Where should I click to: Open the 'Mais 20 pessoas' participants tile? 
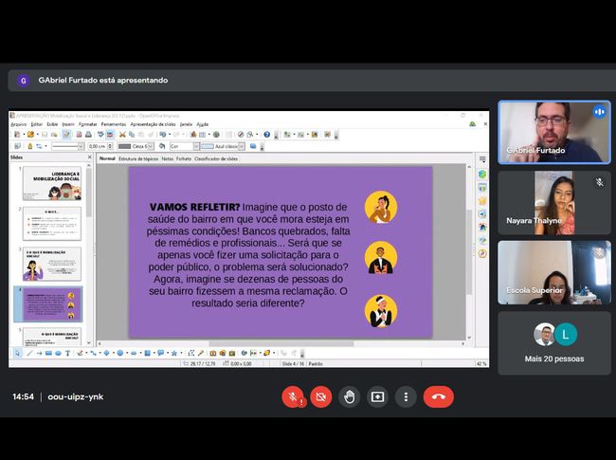pyautogui.click(x=553, y=342)
